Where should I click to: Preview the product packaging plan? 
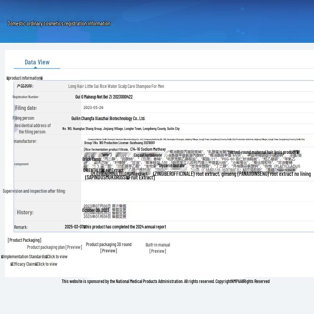click(x=73, y=247)
